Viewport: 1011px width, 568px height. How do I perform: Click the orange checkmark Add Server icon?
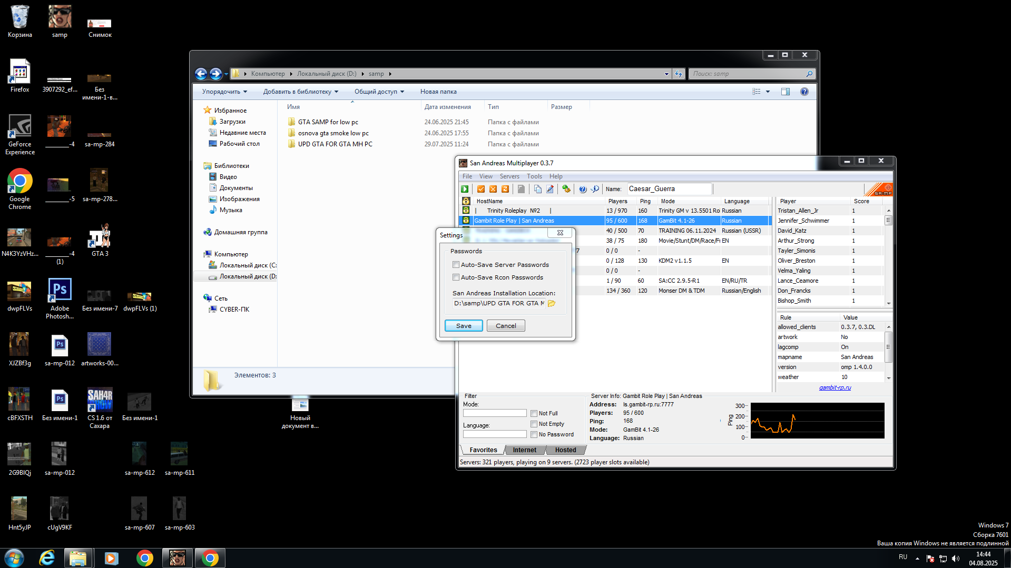(480, 189)
